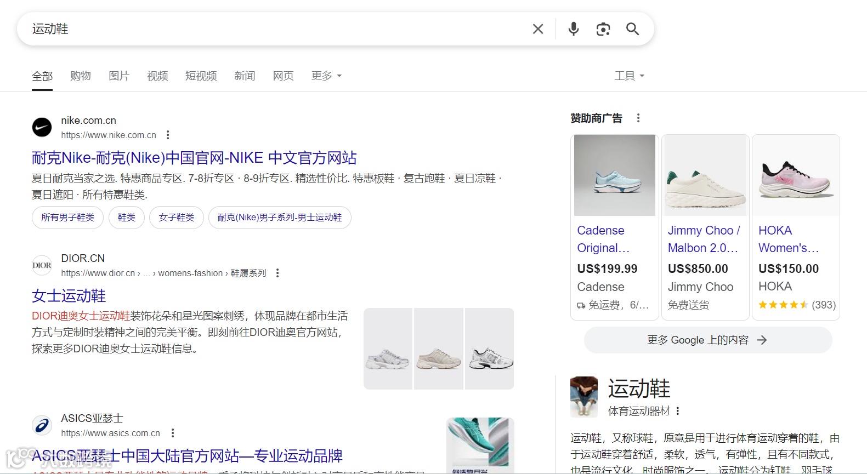Clear the search box text

538,29
